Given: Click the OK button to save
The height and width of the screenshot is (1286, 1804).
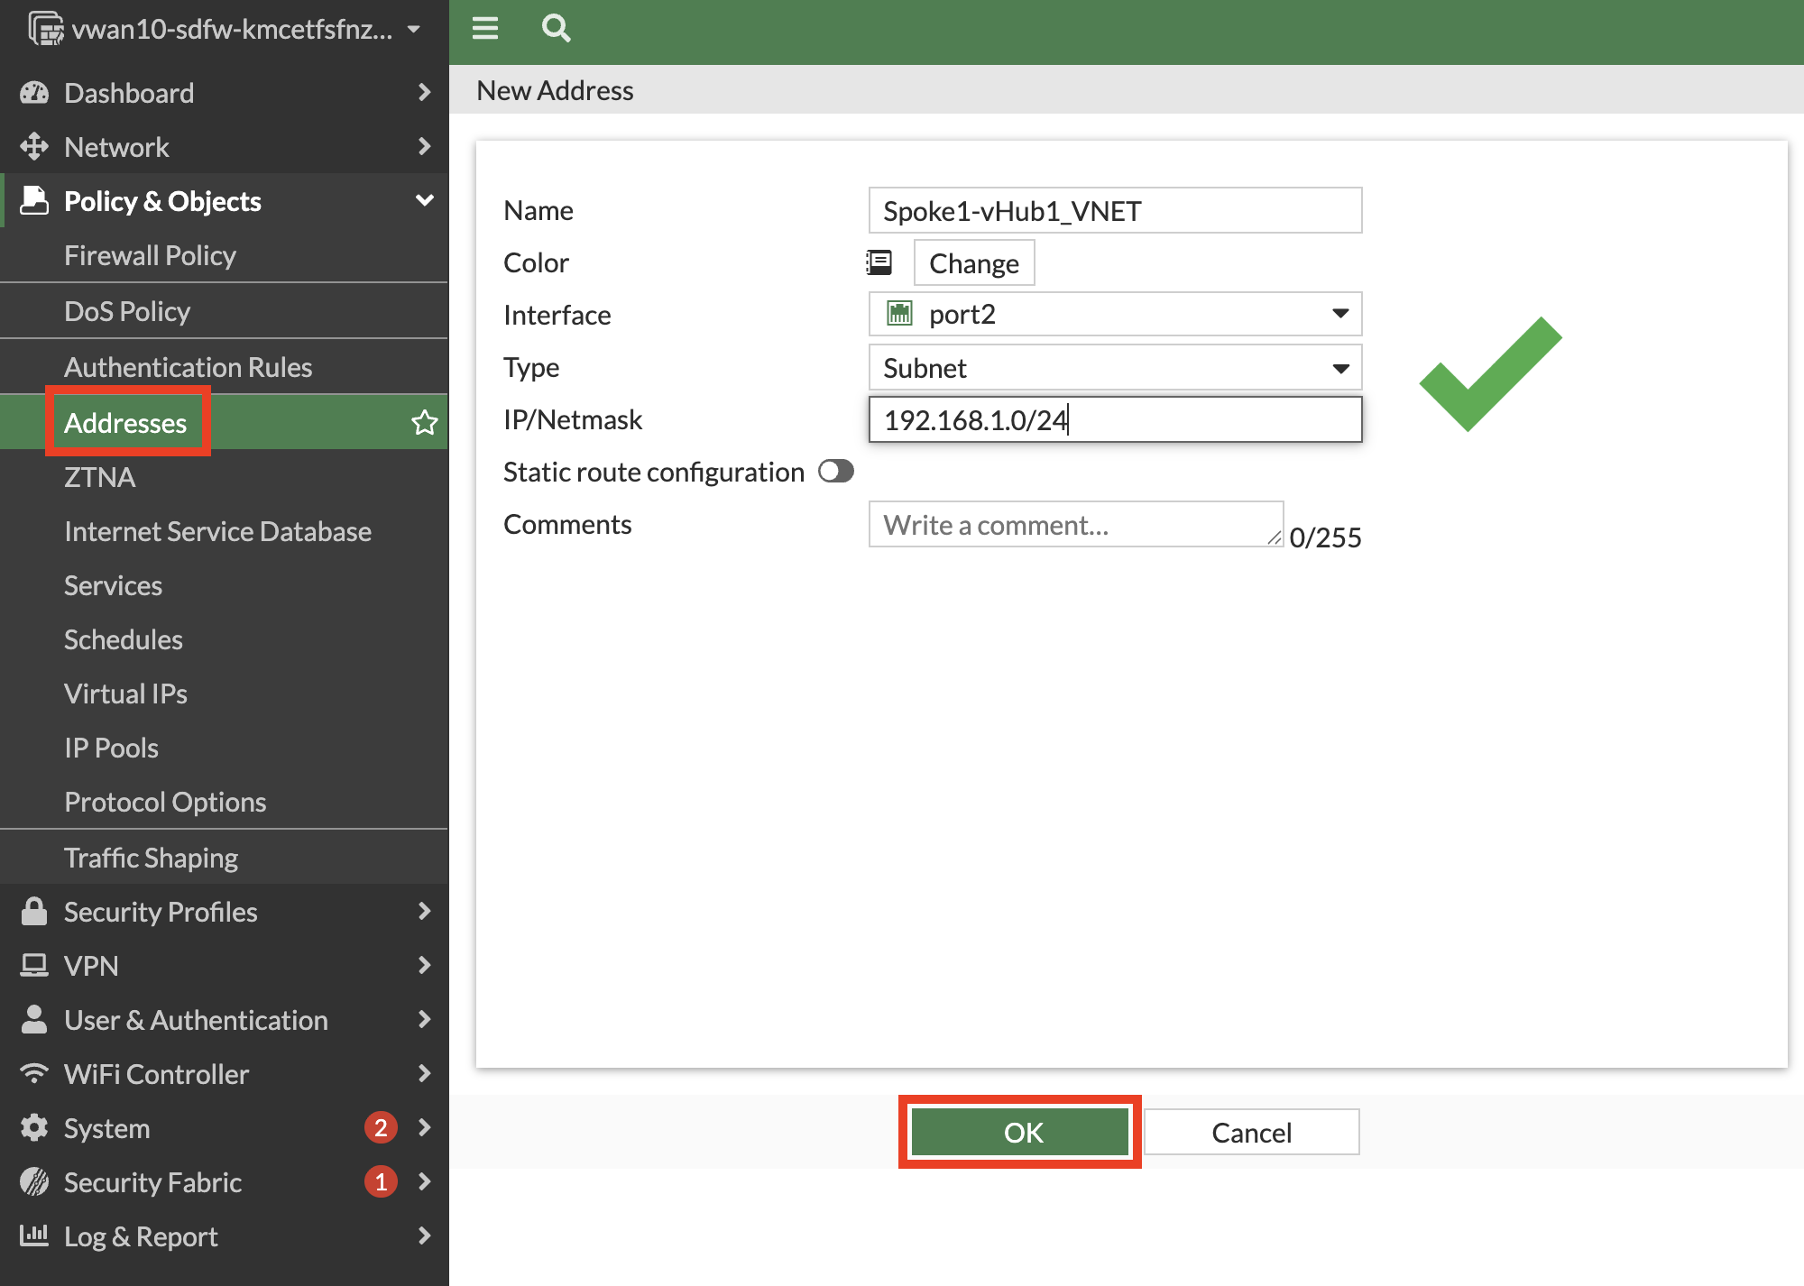Looking at the screenshot, I should 1019,1131.
